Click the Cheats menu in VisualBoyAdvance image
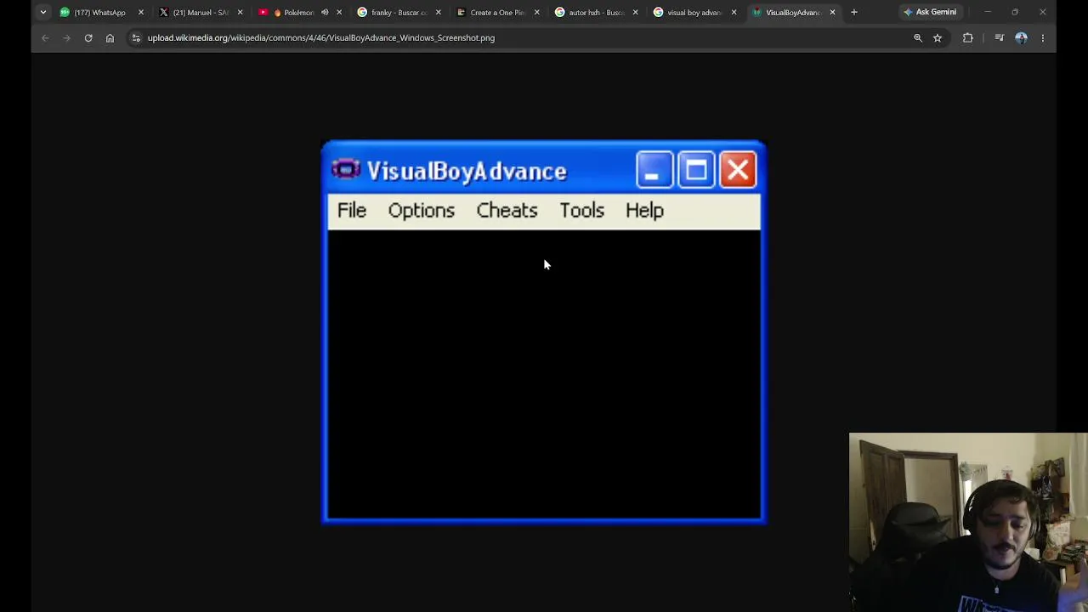This screenshot has height=612, width=1088. click(507, 211)
